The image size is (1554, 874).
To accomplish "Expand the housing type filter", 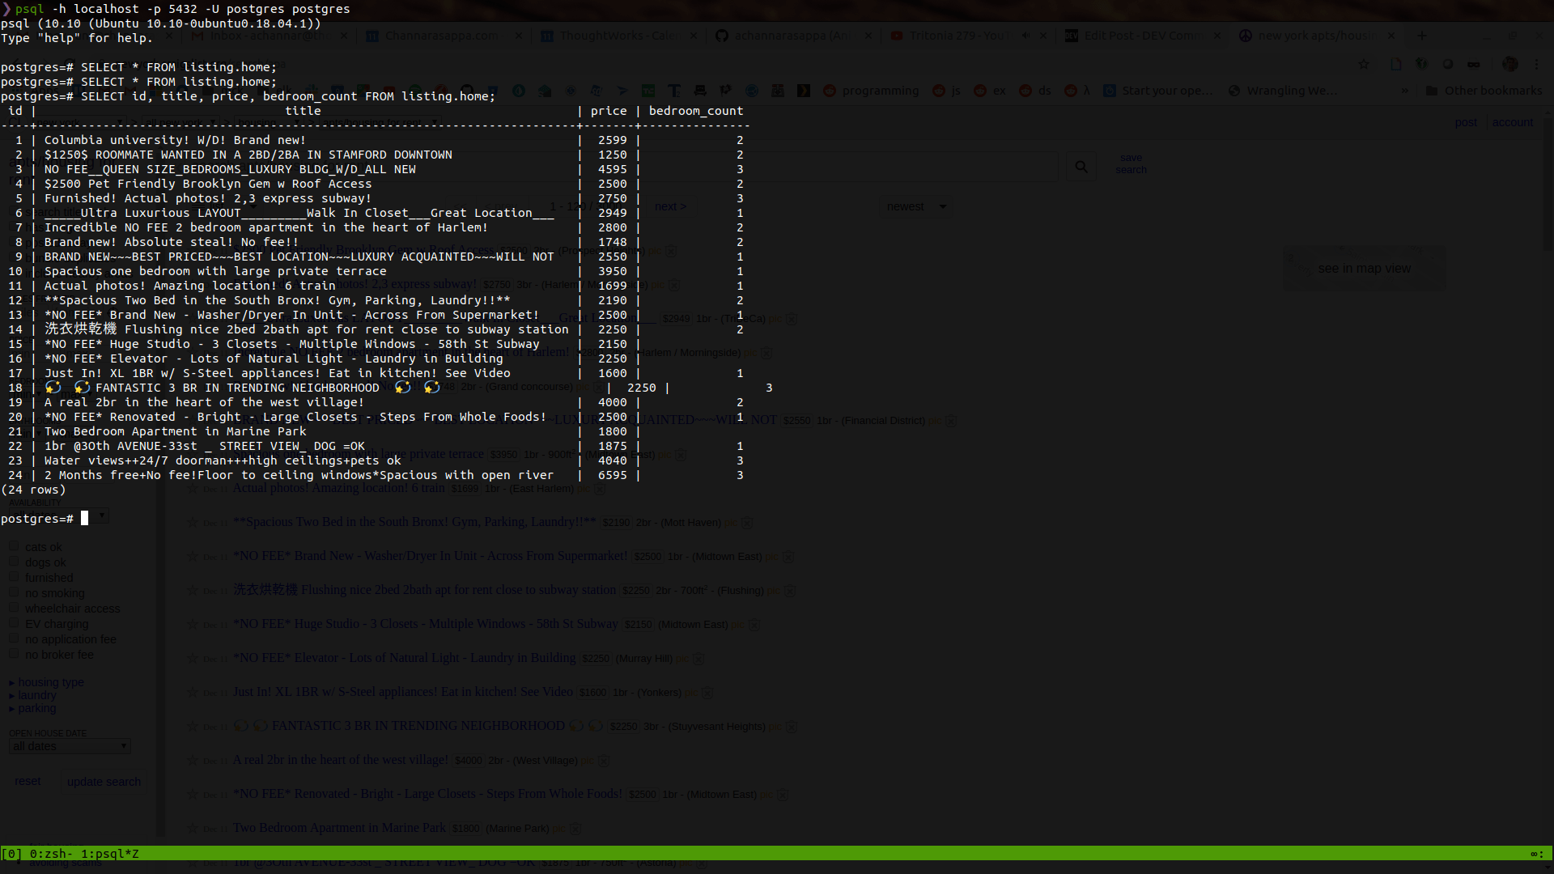I will (x=50, y=682).
